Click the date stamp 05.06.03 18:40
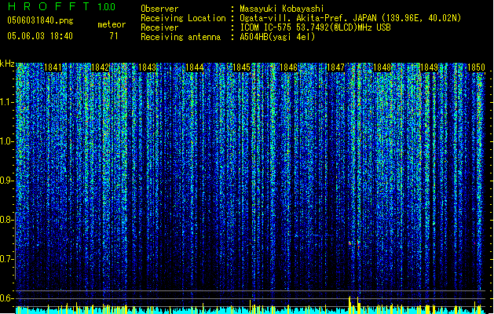This screenshot has height=314, width=494. pyautogui.click(x=40, y=36)
